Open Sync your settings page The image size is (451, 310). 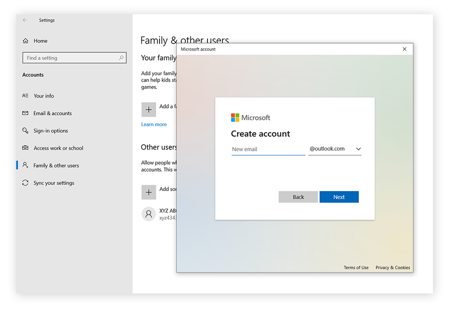(x=54, y=183)
